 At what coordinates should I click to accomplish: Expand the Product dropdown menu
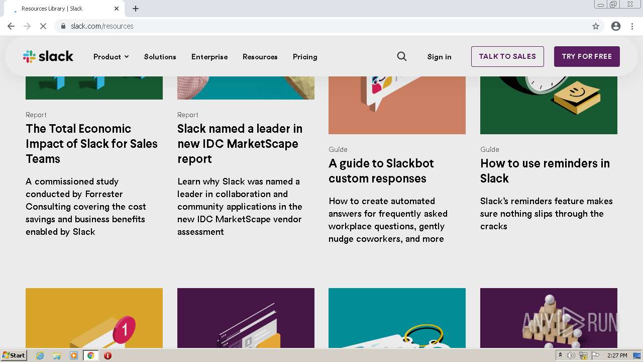(111, 57)
